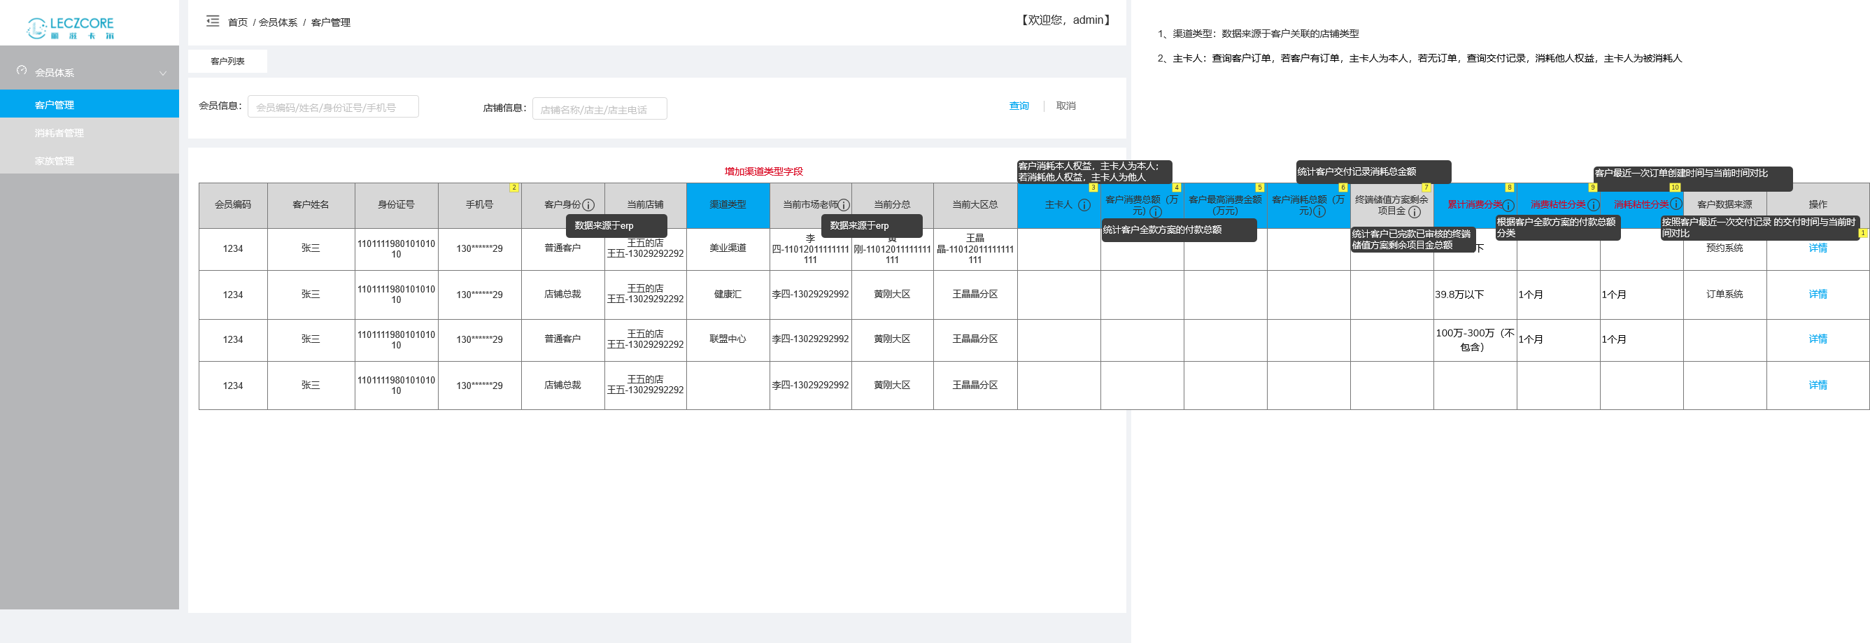Click the 订单系统 cell

1724,294
